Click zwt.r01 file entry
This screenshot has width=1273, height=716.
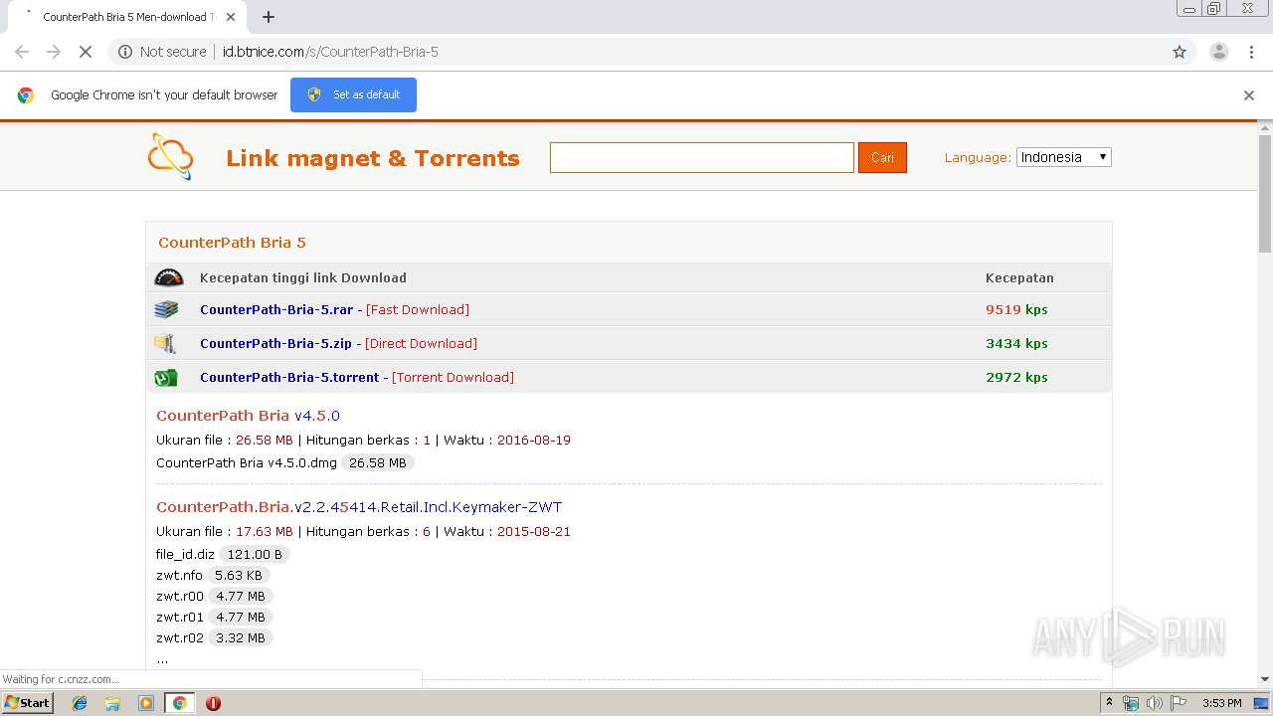tap(180, 617)
